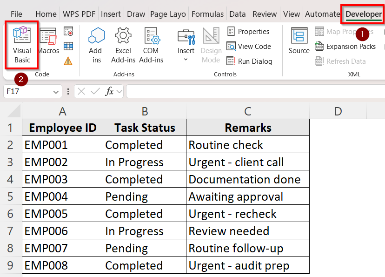Screen dimensions: 385x277
Task: Open the Name Box dropdown
Action: tap(56, 91)
